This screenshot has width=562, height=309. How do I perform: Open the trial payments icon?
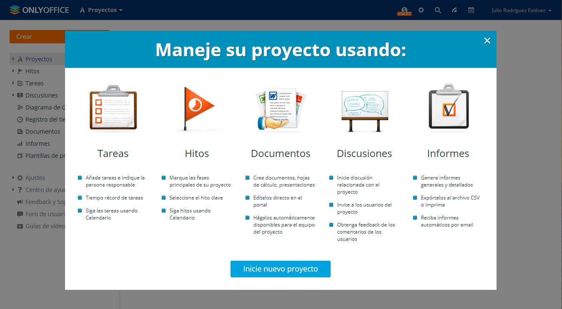[404, 11]
